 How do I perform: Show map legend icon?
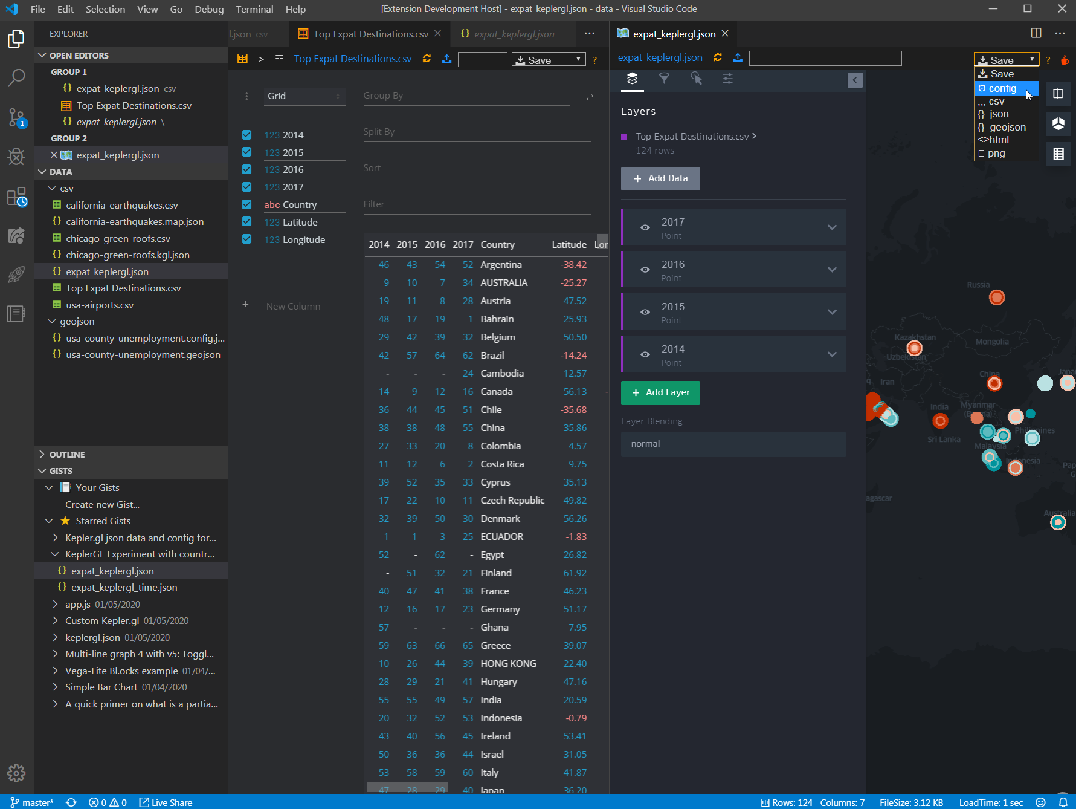tap(1058, 154)
